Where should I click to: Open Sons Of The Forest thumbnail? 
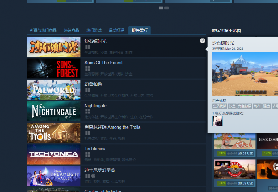pos(53,68)
